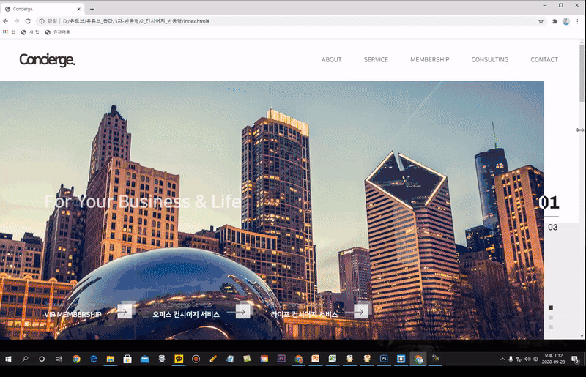Open the clock showing 오후 1:12
Image resolution: width=586 pixels, height=377 pixels.
pyautogui.click(x=554, y=359)
